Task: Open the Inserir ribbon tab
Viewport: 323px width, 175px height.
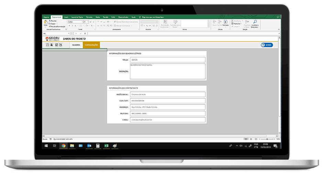Action: click(66, 17)
